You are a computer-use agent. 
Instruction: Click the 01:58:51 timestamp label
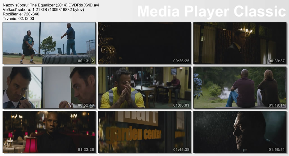[277, 150]
